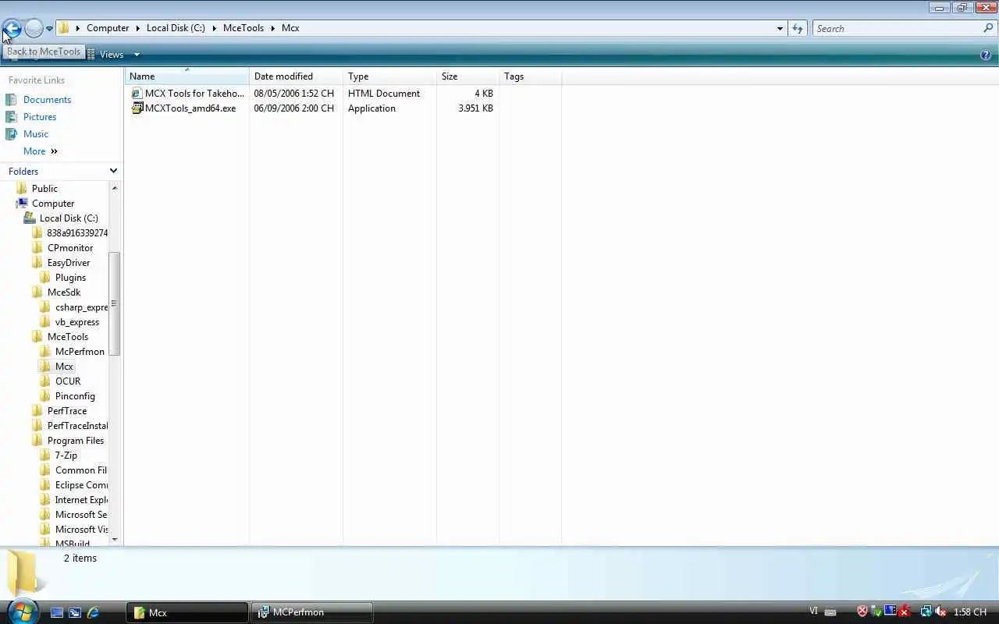Select OCUR folder in tree

pos(68,381)
